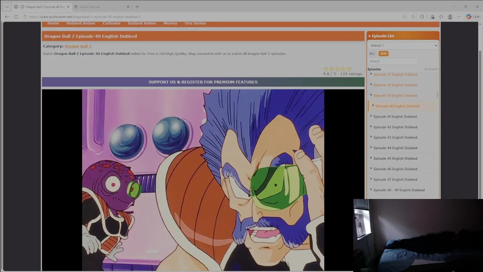
Task: Open the Dubbed Anime menu
Action: click(81, 23)
